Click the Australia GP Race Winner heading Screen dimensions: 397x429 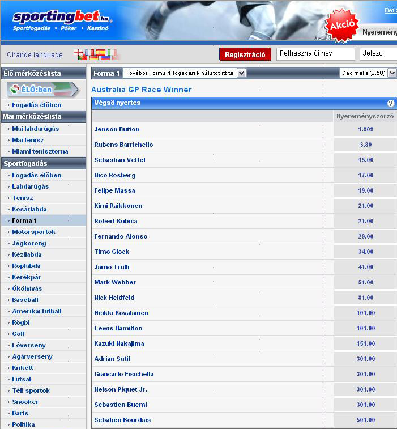pyautogui.click(x=142, y=90)
